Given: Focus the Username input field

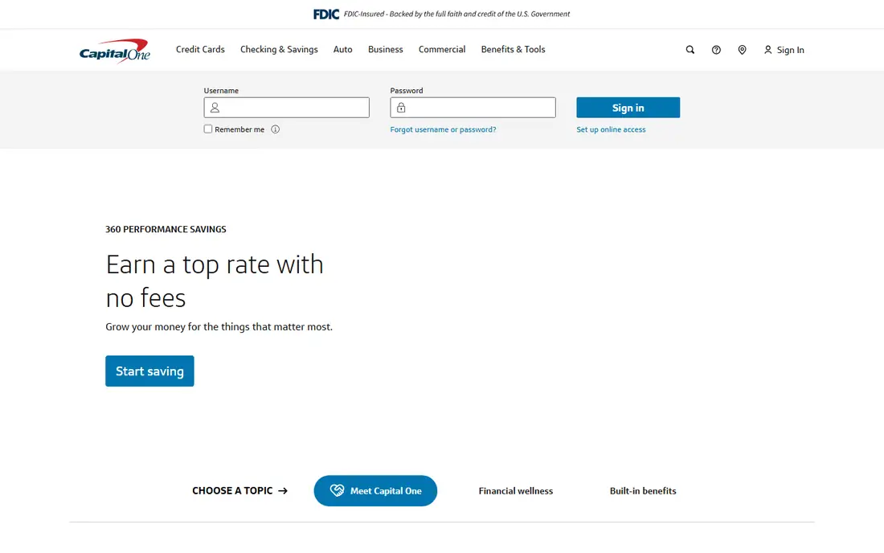Looking at the screenshot, I should (286, 108).
